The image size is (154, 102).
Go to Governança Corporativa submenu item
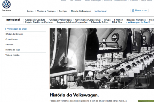(x=88, y=20)
